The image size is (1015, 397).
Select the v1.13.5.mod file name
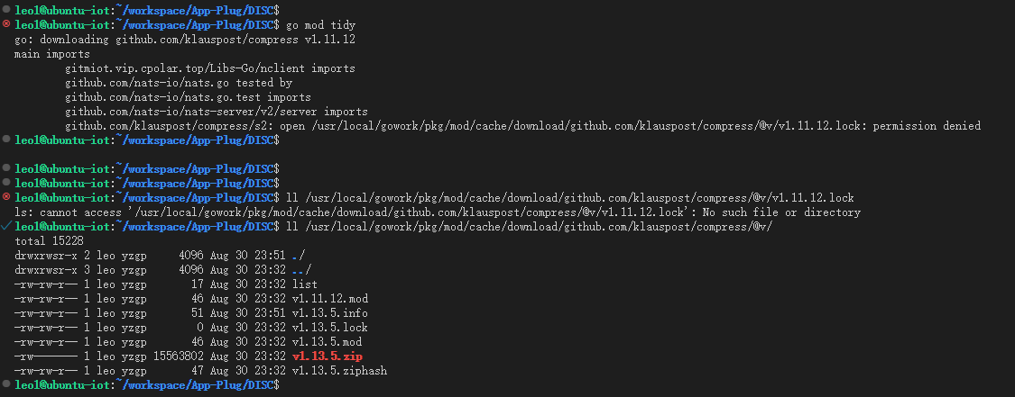327,341
